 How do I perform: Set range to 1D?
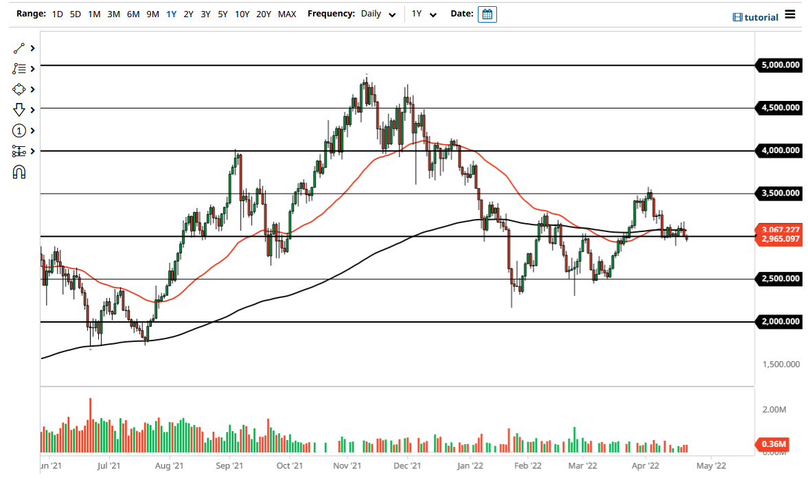[57, 14]
